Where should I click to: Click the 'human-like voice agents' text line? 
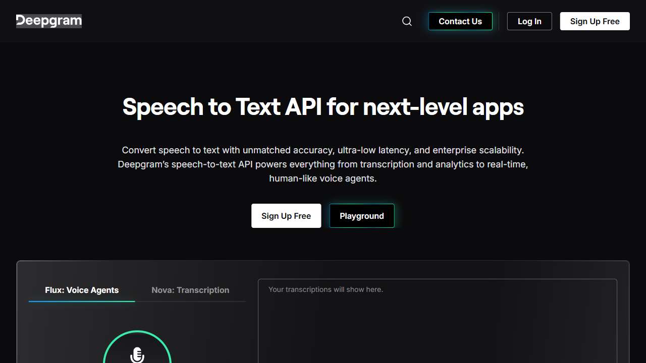tap(323, 178)
